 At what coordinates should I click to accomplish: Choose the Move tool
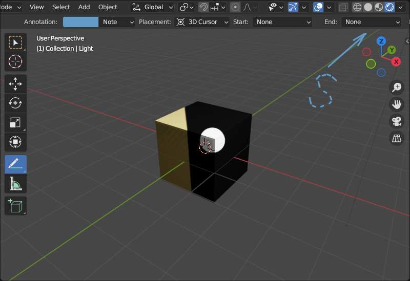point(15,84)
